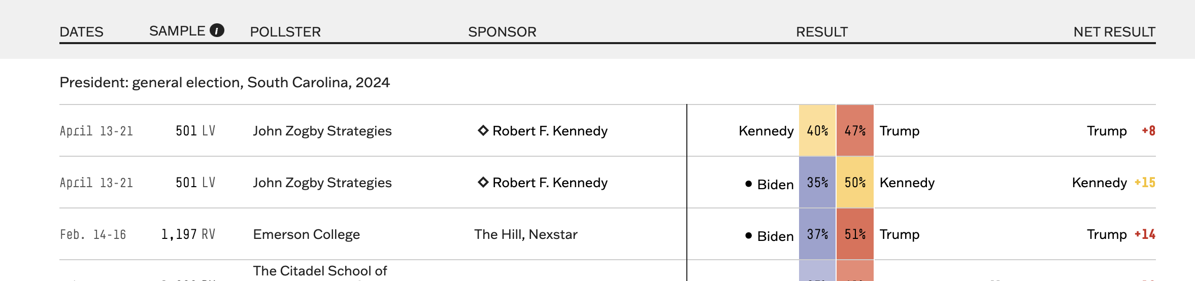Select the DATES column header
The image size is (1195, 281).
(81, 32)
